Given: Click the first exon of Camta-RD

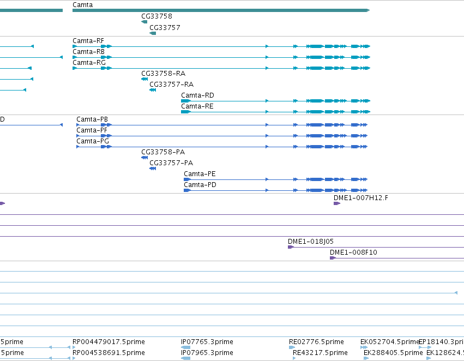Looking at the screenshot, I should tap(186, 101).
